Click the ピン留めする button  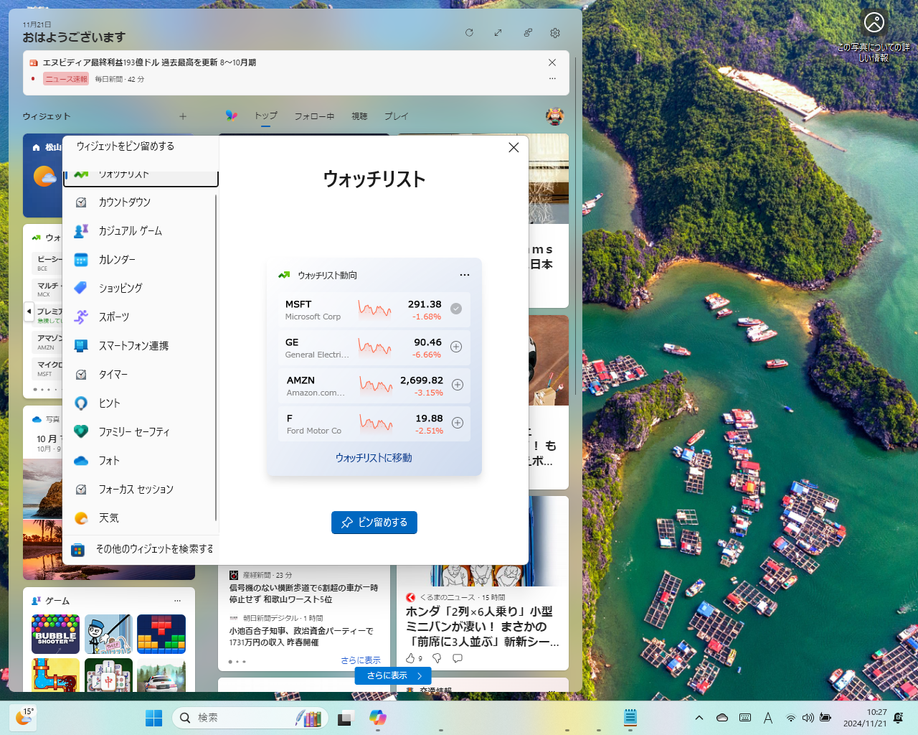(374, 523)
